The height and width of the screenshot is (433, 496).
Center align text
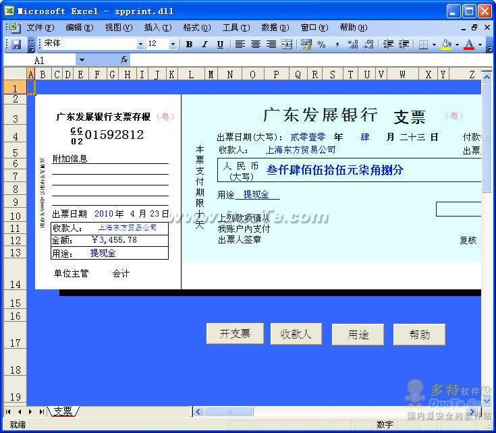[256, 45]
